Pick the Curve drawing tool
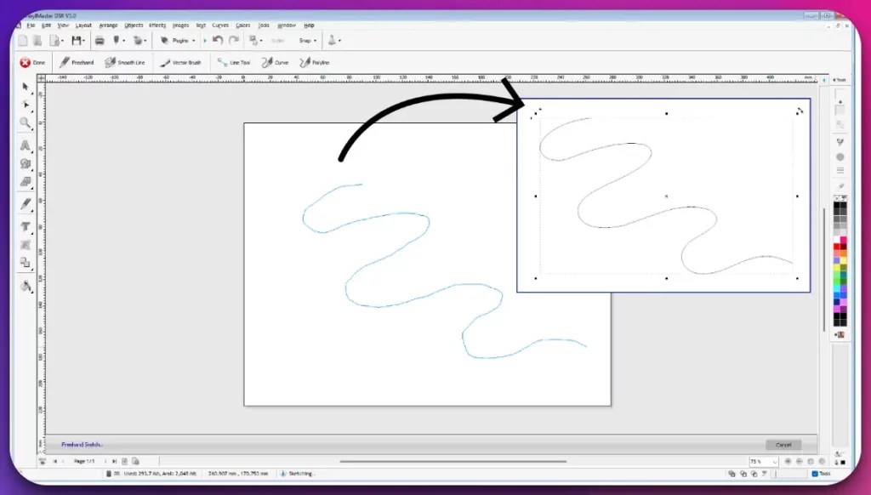The width and height of the screenshot is (871, 495). point(274,61)
